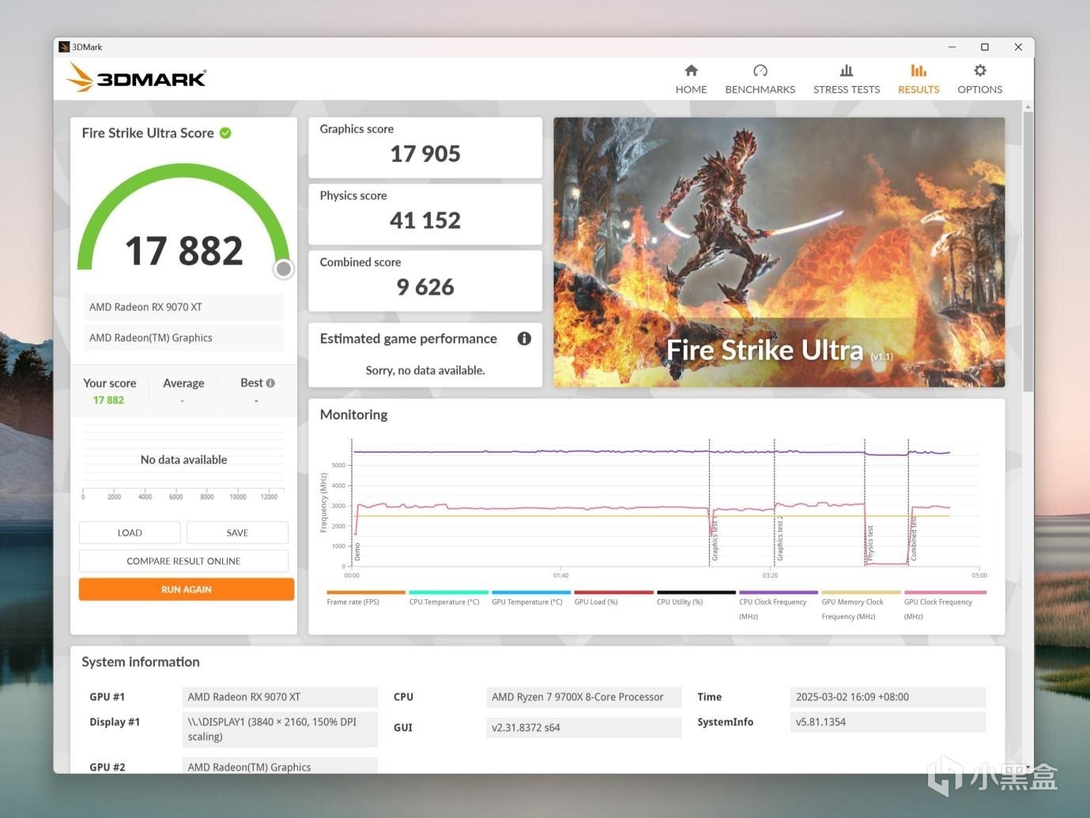Click the SystemInfo version v5.81.1354
Screen dimensions: 1090x818
tap(888, 722)
